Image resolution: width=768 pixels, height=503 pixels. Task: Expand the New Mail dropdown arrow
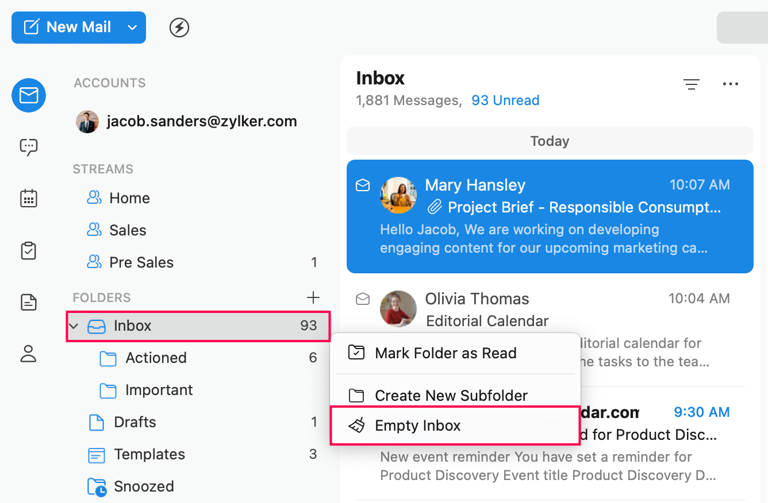[x=132, y=27]
